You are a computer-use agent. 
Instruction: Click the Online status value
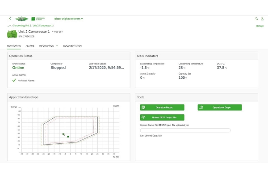(x=18, y=68)
